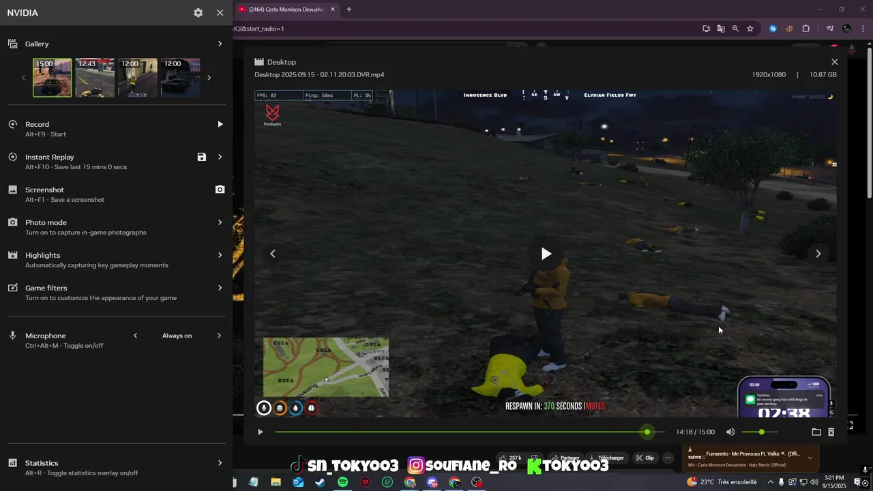
Task: Close the Desktop video viewer
Action: point(834,62)
